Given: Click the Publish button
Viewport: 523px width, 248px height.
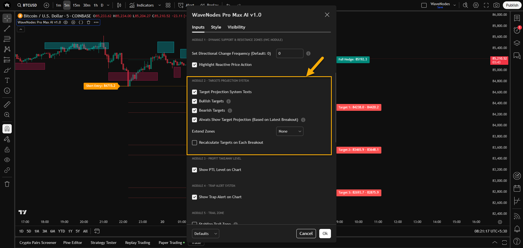Looking at the screenshot, I should tap(512, 5).
